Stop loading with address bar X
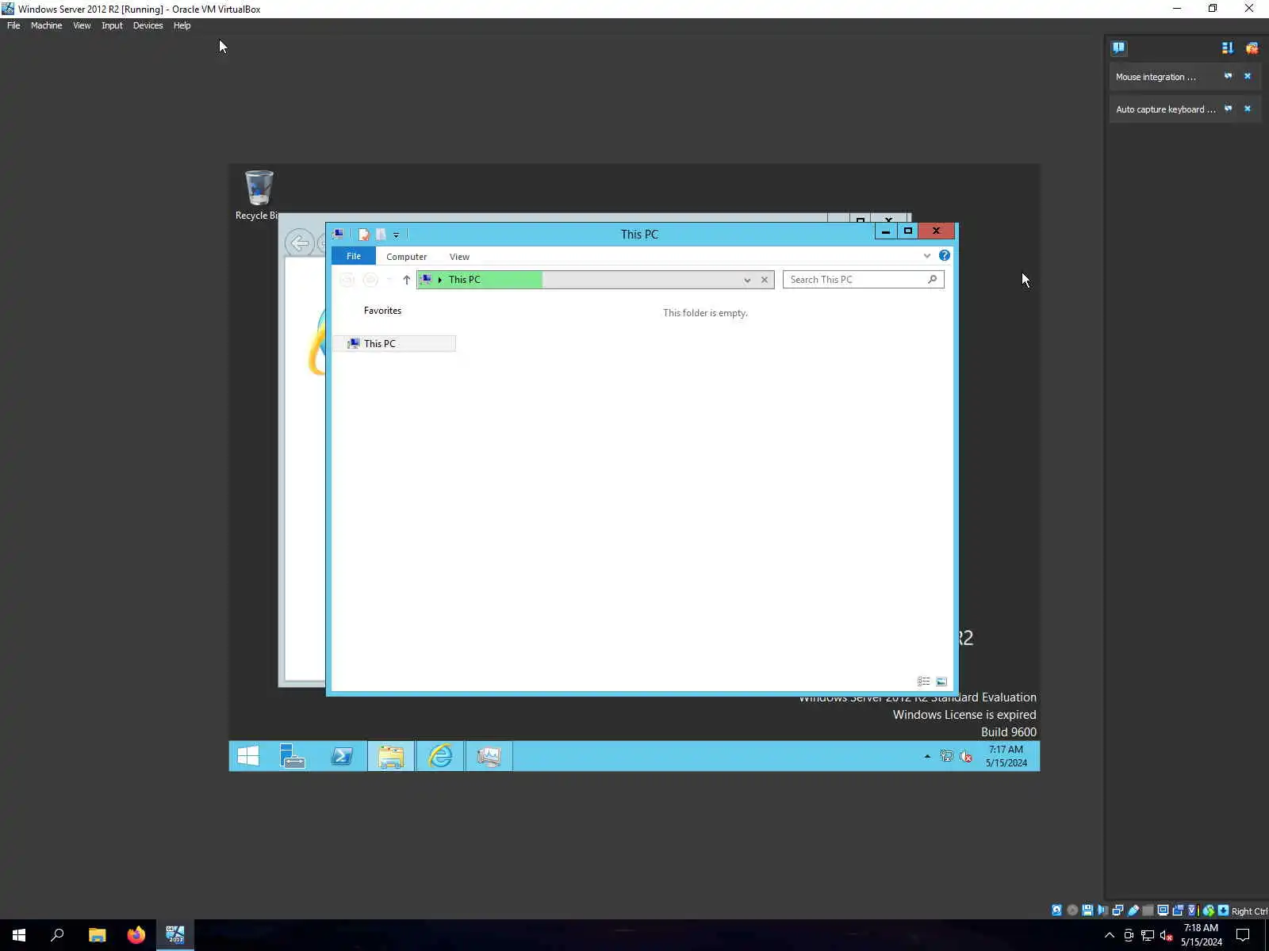This screenshot has height=951, width=1269. (765, 280)
